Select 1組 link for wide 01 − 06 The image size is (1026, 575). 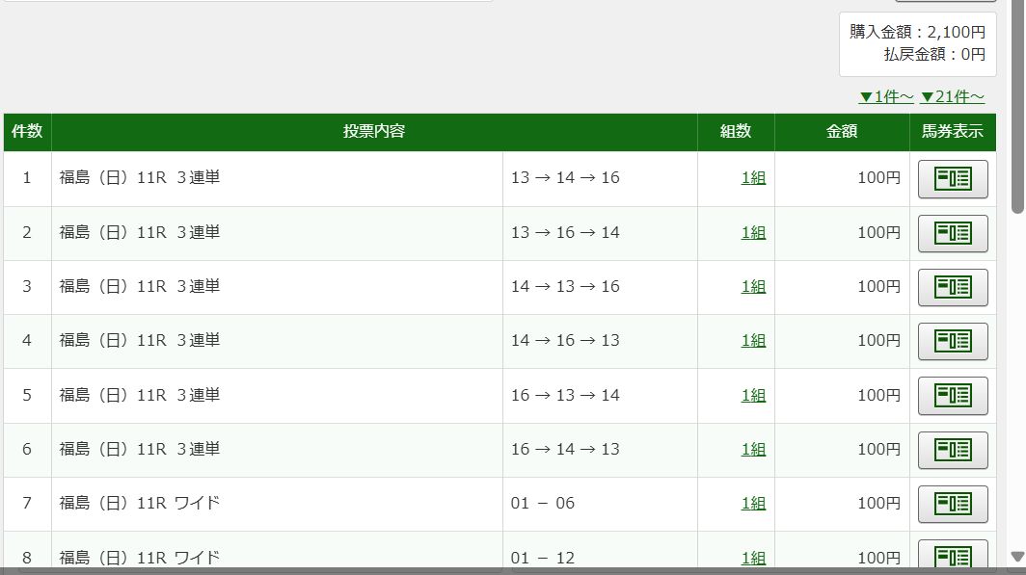coord(753,503)
